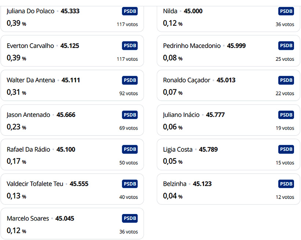Select the PSDB badge on Jason Antenado's card

coord(130,115)
